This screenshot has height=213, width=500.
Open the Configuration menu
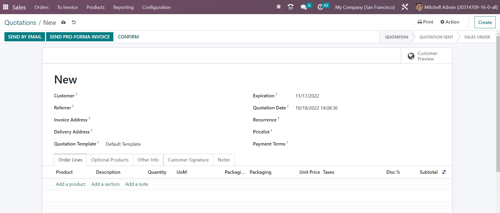(156, 7)
